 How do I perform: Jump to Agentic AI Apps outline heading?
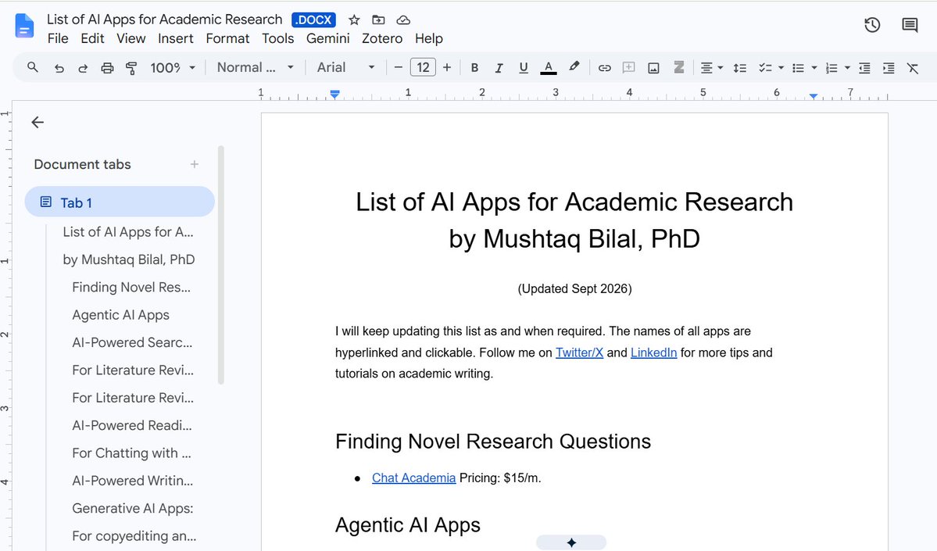point(120,315)
